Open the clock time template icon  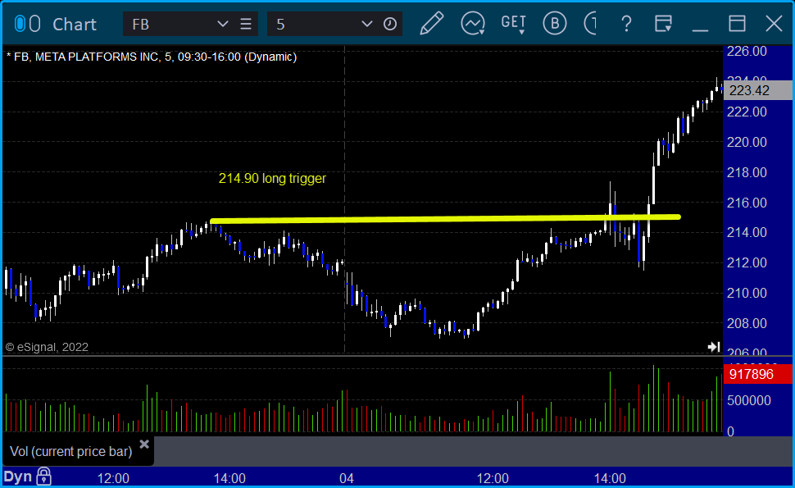390,24
